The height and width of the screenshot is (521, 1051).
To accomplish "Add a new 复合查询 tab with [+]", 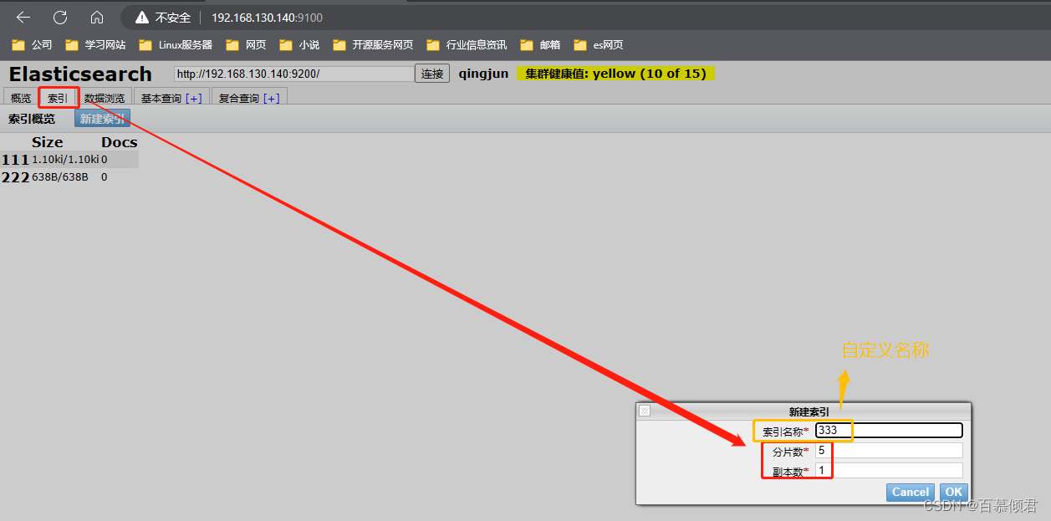I will (272, 99).
